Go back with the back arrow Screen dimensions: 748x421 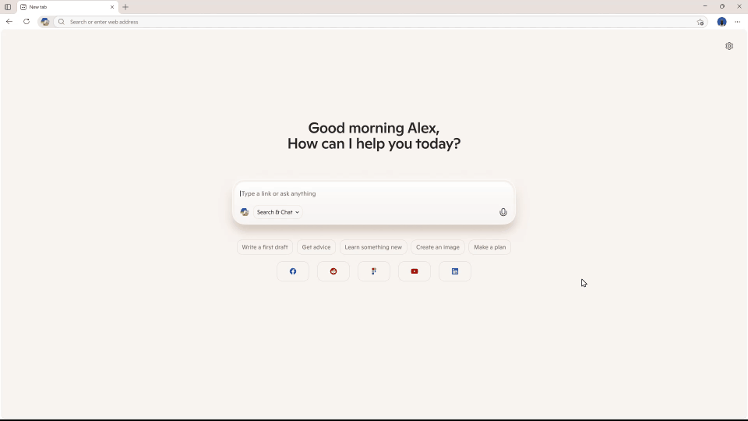9,22
